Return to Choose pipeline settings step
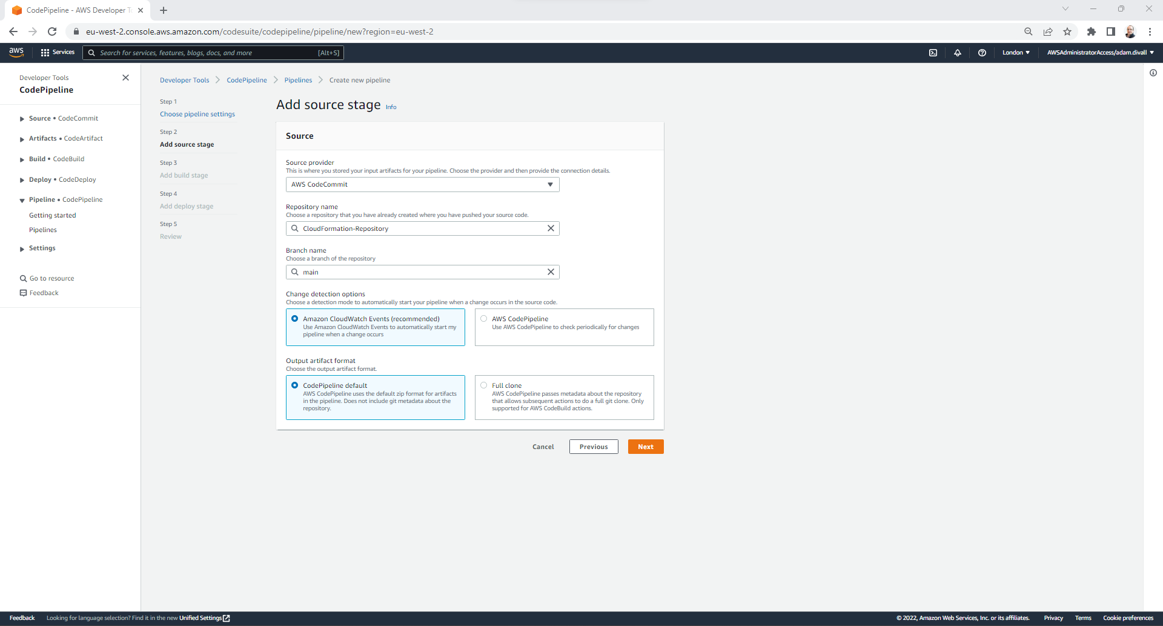The image size is (1163, 626). pos(197,115)
